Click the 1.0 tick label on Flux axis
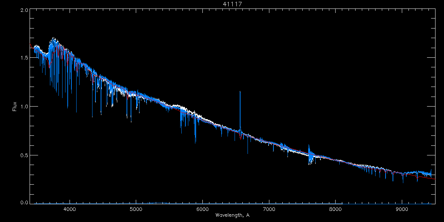 click(24, 107)
